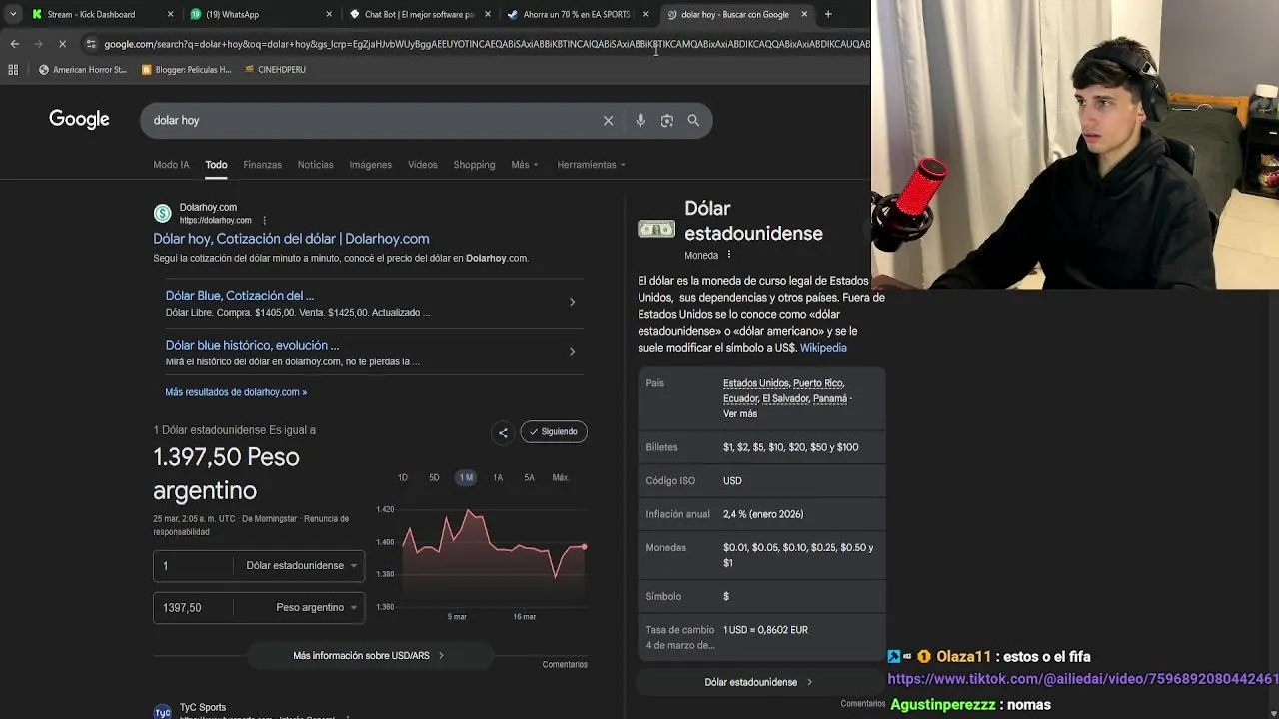Go back with browser back arrow

click(x=14, y=44)
